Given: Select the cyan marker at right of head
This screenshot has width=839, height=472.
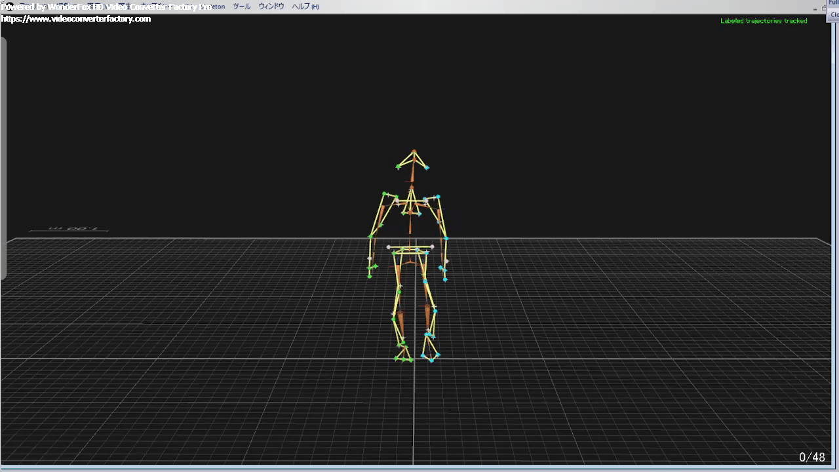Looking at the screenshot, I should [x=427, y=168].
